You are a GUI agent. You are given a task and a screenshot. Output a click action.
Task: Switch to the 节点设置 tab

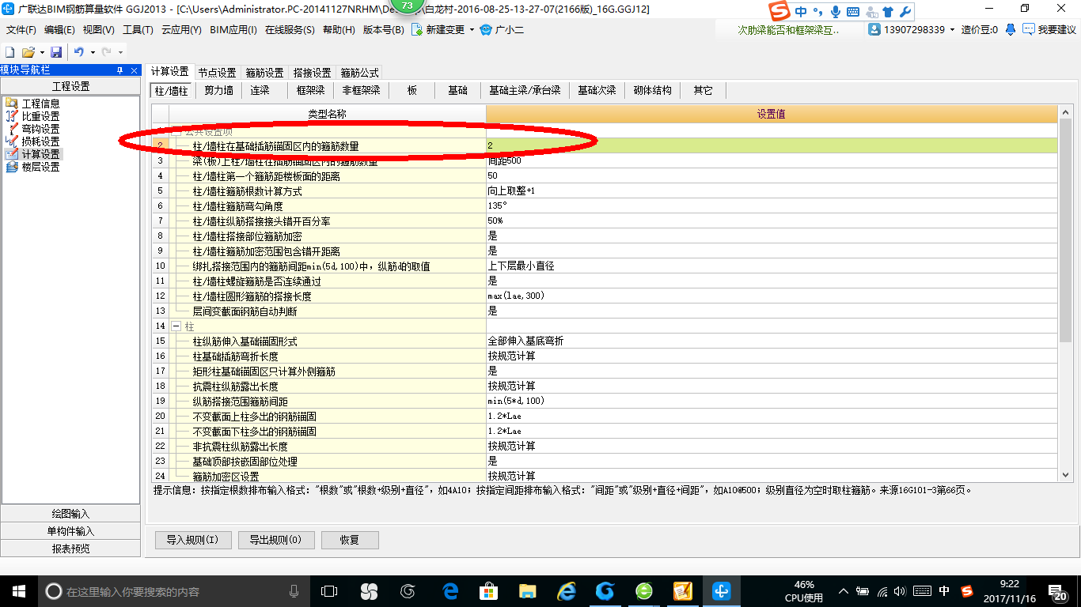coord(217,73)
